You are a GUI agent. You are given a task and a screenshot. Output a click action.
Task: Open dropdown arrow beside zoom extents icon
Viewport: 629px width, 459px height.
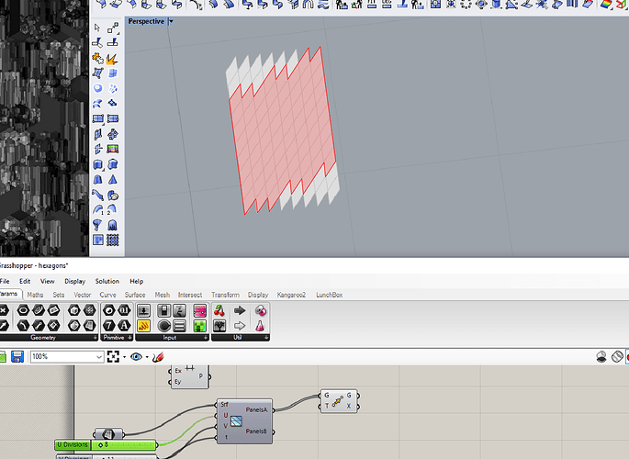coord(124,357)
